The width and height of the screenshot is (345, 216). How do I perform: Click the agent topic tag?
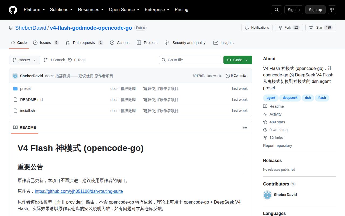(271, 98)
